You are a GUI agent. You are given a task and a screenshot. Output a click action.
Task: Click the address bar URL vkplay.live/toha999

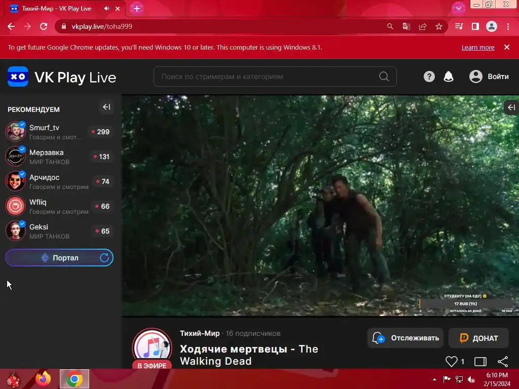pos(102,26)
